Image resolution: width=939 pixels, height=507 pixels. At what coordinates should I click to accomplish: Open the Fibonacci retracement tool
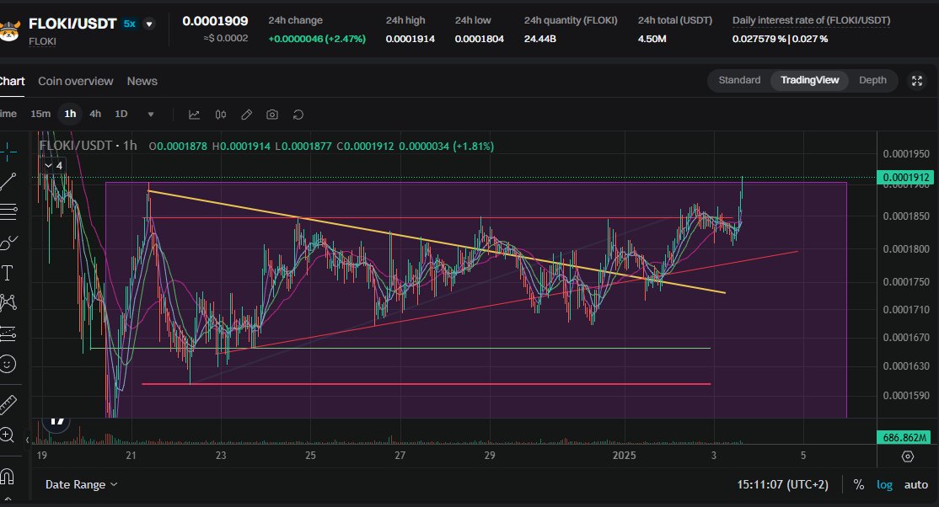[8, 211]
